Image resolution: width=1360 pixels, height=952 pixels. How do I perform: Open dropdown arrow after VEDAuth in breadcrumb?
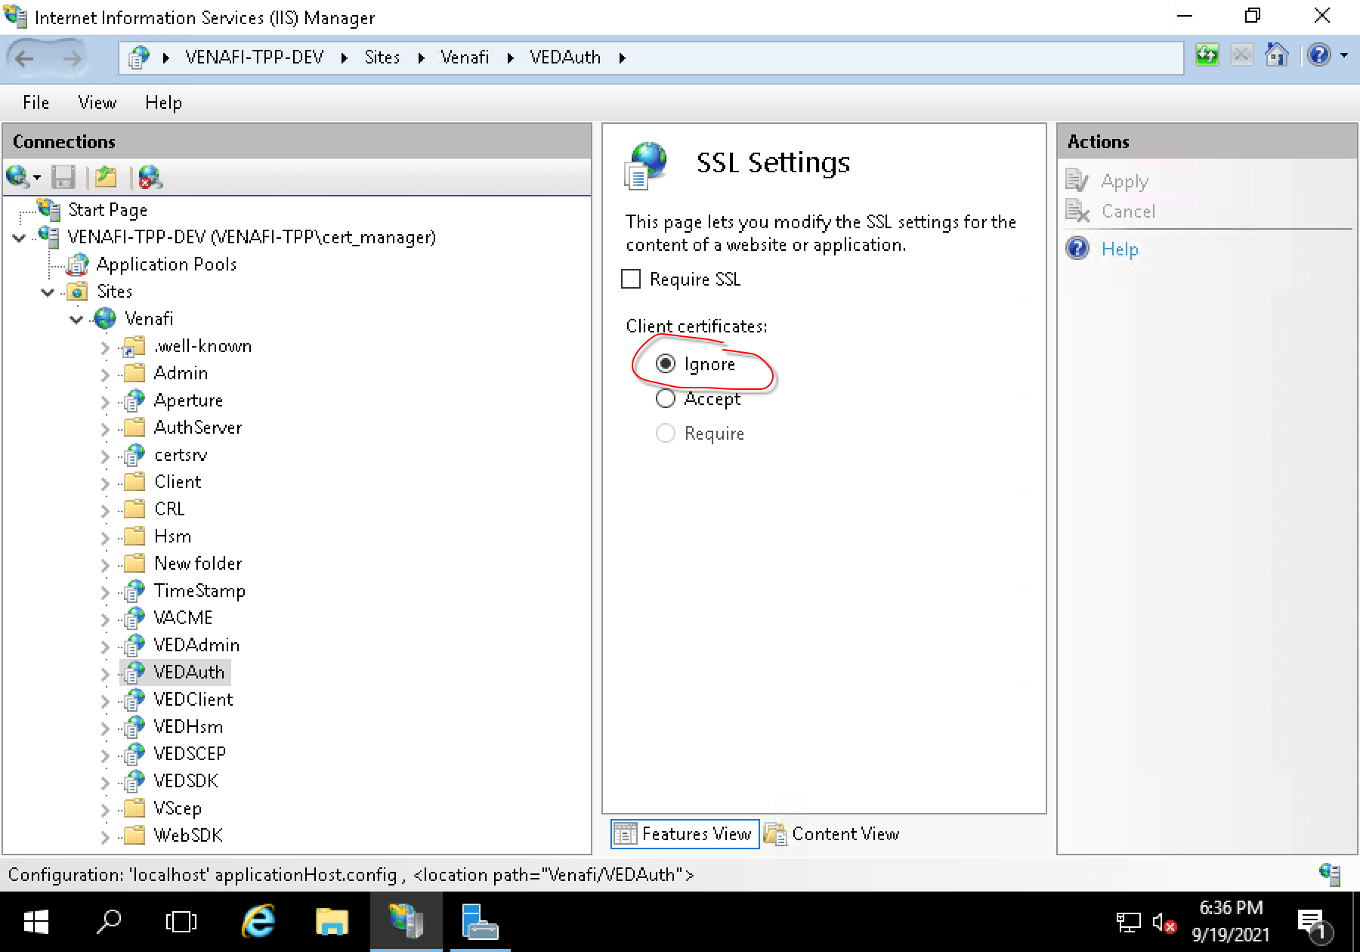click(x=623, y=58)
